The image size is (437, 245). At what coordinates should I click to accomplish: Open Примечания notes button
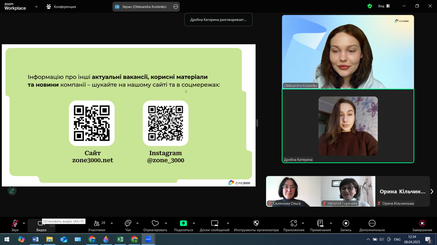click(320, 226)
